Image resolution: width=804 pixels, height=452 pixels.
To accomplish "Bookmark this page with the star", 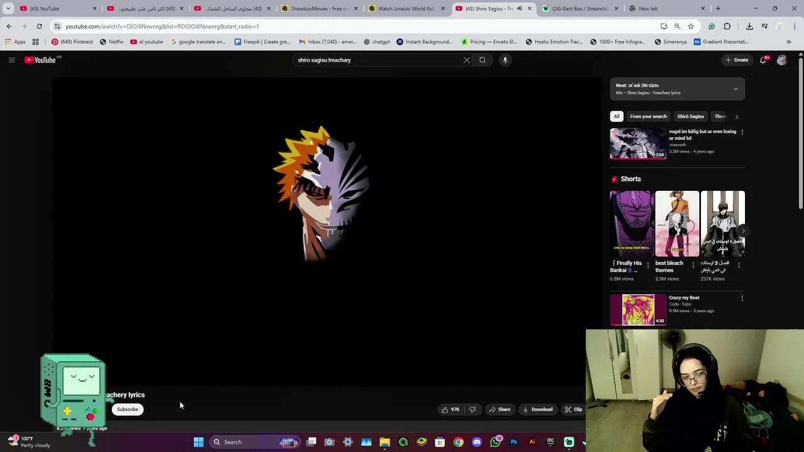I will click(x=690, y=26).
